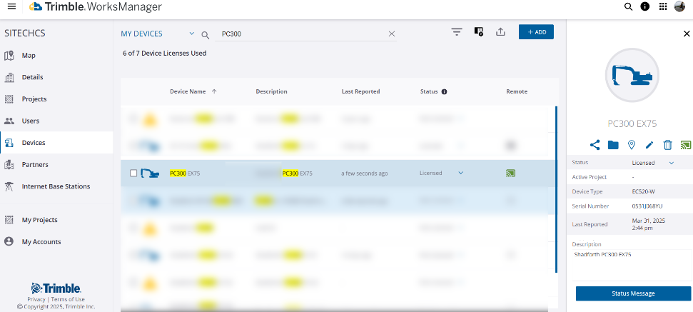The height and width of the screenshot is (312, 693).
Task: Click the + ADD button
Action: [x=536, y=32]
